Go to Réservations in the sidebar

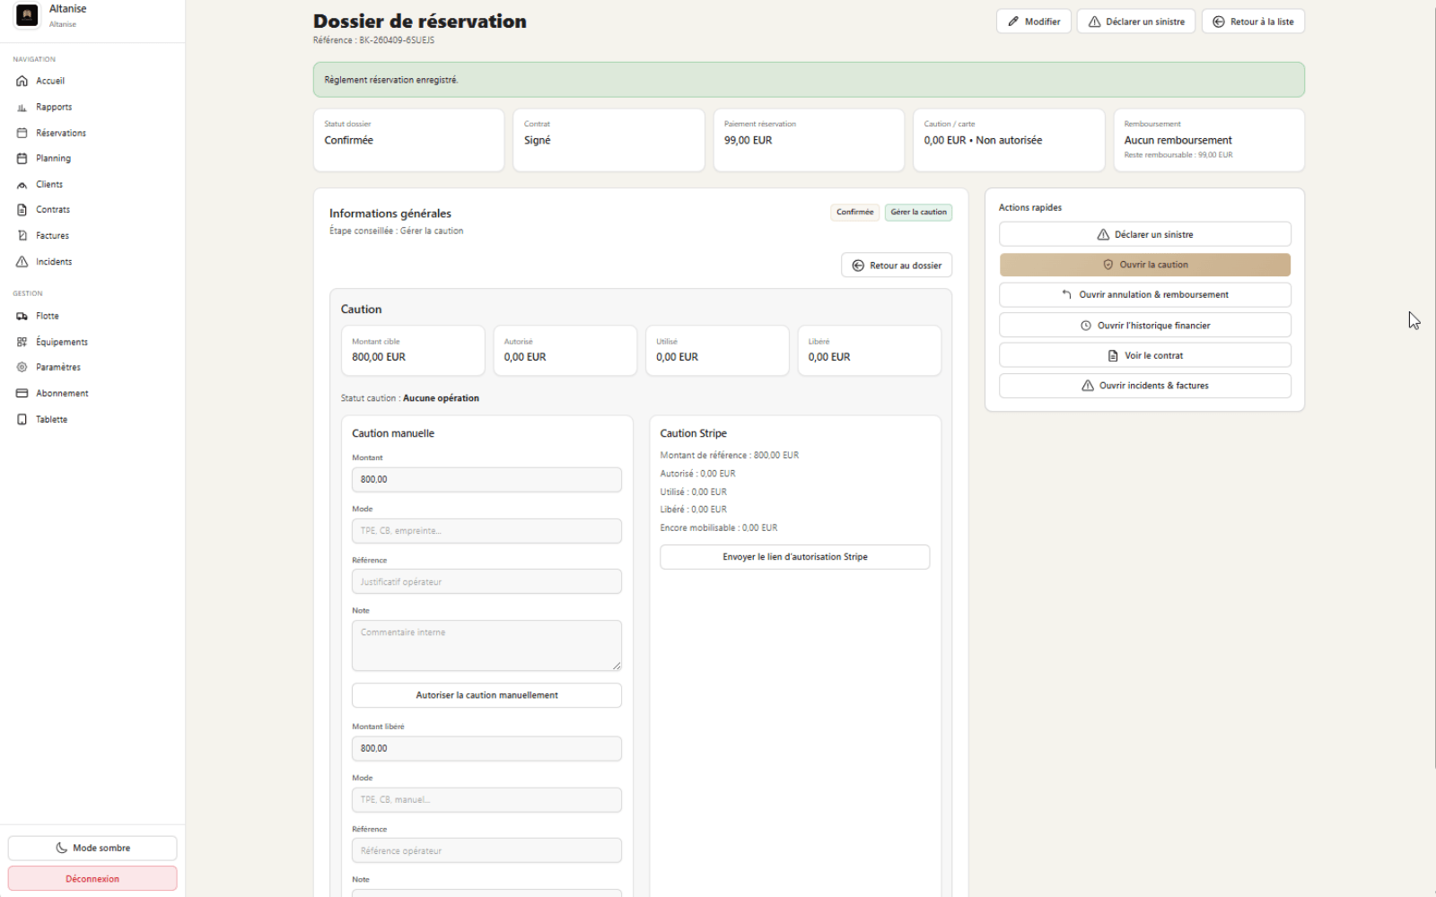pyautogui.click(x=61, y=133)
